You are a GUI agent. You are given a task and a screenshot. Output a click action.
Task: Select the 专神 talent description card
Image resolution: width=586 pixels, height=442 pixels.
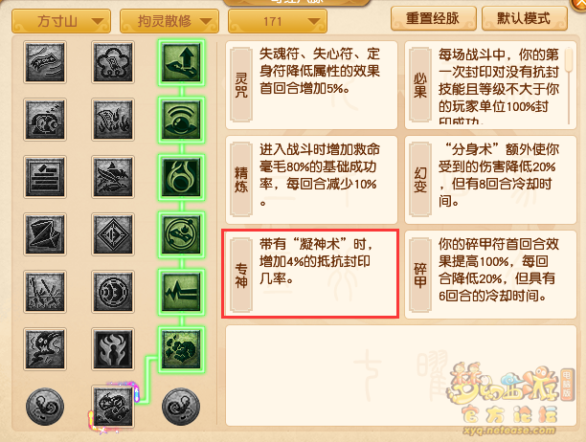pyautogui.click(x=310, y=274)
